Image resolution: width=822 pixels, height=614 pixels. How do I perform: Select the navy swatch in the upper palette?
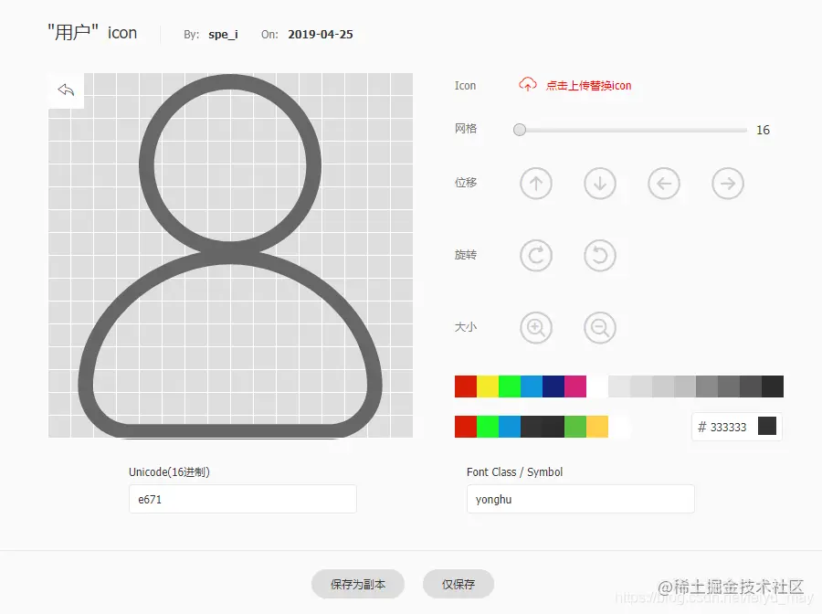tap(553, 386)
